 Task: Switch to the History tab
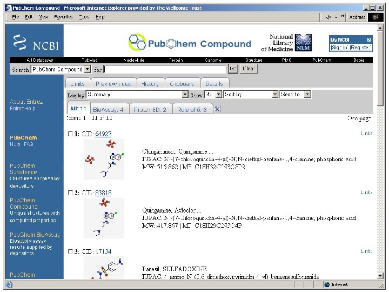pos(150,83)
